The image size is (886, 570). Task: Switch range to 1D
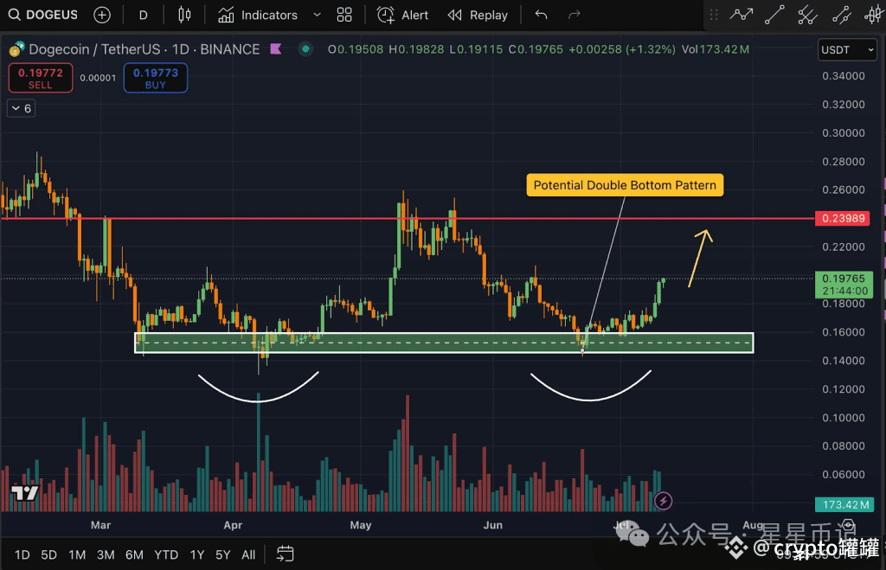(22, 554)
